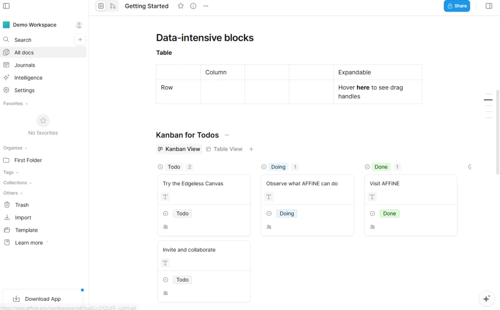The width and height of the screenshot is (500, 310).
Task: Toggle the right sidebar panel icon
Action: pyautogui.click(x=488, y=6)
